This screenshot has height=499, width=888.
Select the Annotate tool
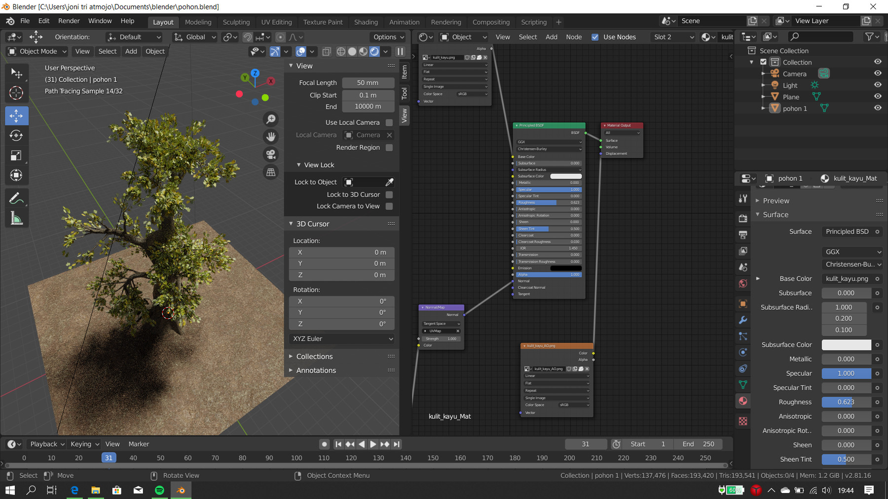[16, 198]
